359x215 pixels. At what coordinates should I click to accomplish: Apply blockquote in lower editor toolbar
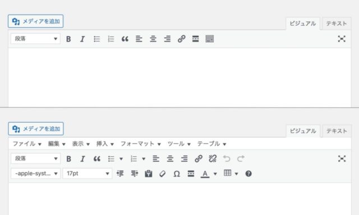(97, 159)
